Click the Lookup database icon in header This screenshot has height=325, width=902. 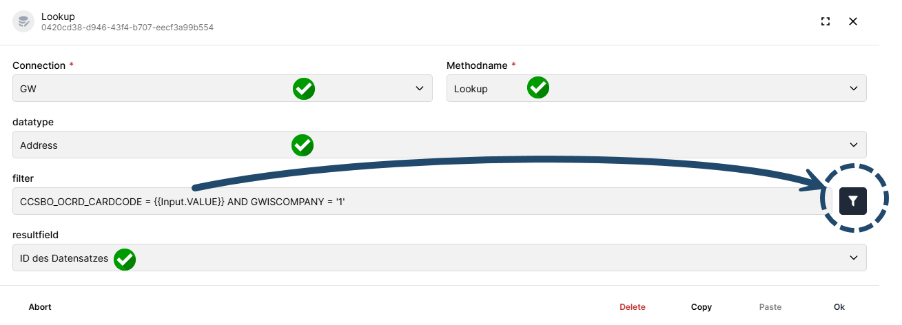click(24, 21)
